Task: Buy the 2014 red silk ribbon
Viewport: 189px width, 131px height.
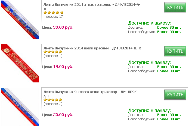Action: (175, 51)
